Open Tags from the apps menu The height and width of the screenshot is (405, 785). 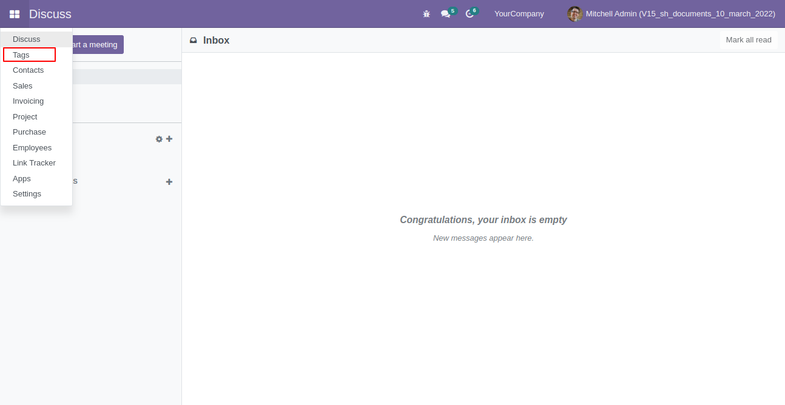point(36,55)
